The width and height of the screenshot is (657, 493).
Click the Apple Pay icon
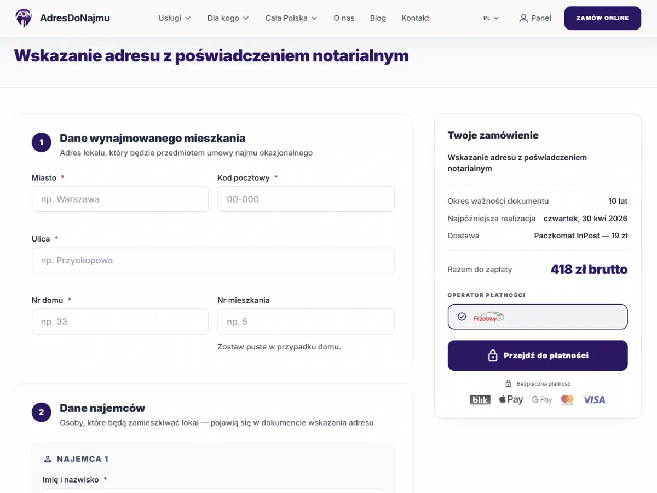click(511, 399)
